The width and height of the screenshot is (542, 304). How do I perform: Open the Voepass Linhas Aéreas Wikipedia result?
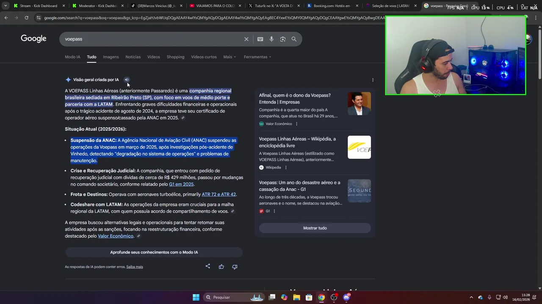[297, 142]
